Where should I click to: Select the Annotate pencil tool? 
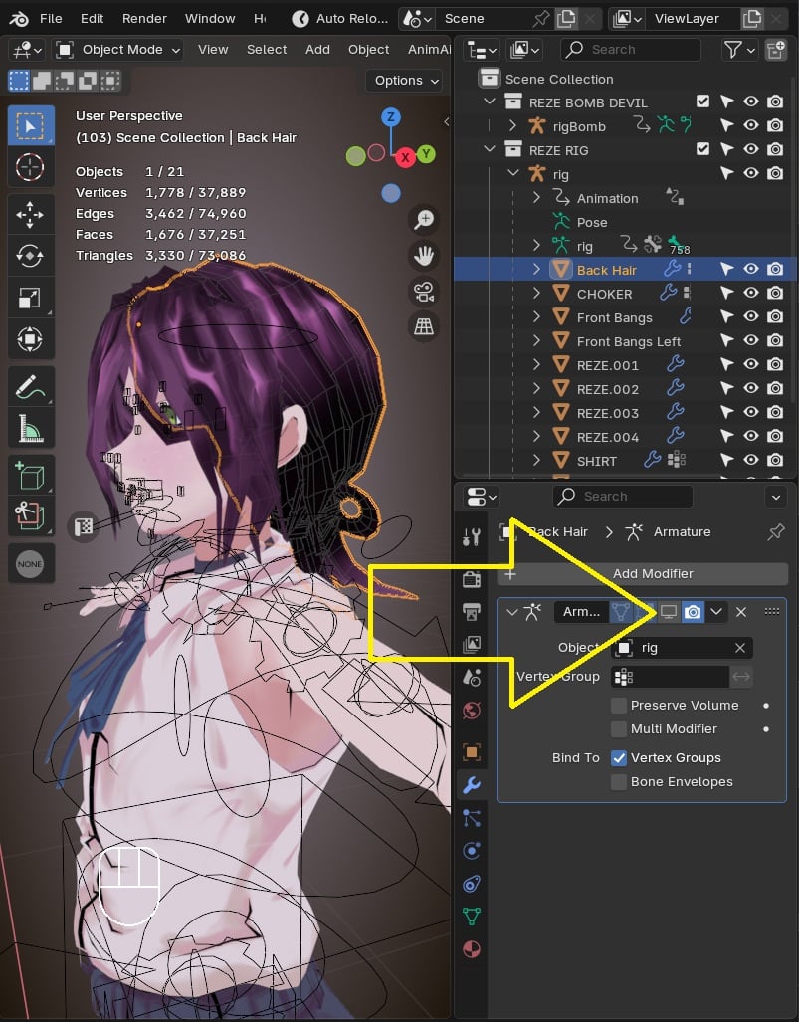[x=30, y=386]
